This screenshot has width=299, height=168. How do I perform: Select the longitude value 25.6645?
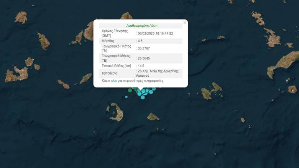point(144,58)
